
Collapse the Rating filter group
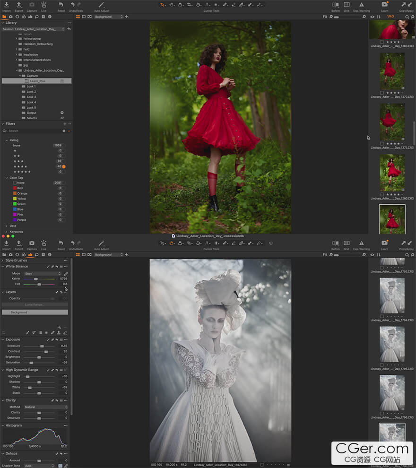click(x=7, y=140)
